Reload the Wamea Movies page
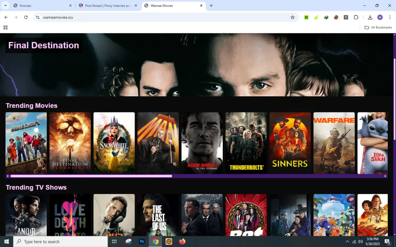 tap(26, 17)
